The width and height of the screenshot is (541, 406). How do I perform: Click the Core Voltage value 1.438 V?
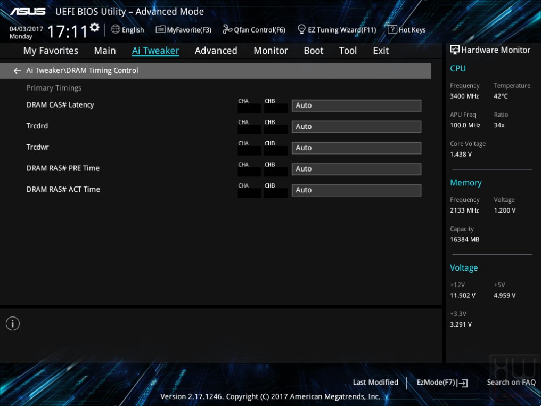click(461, 155)
